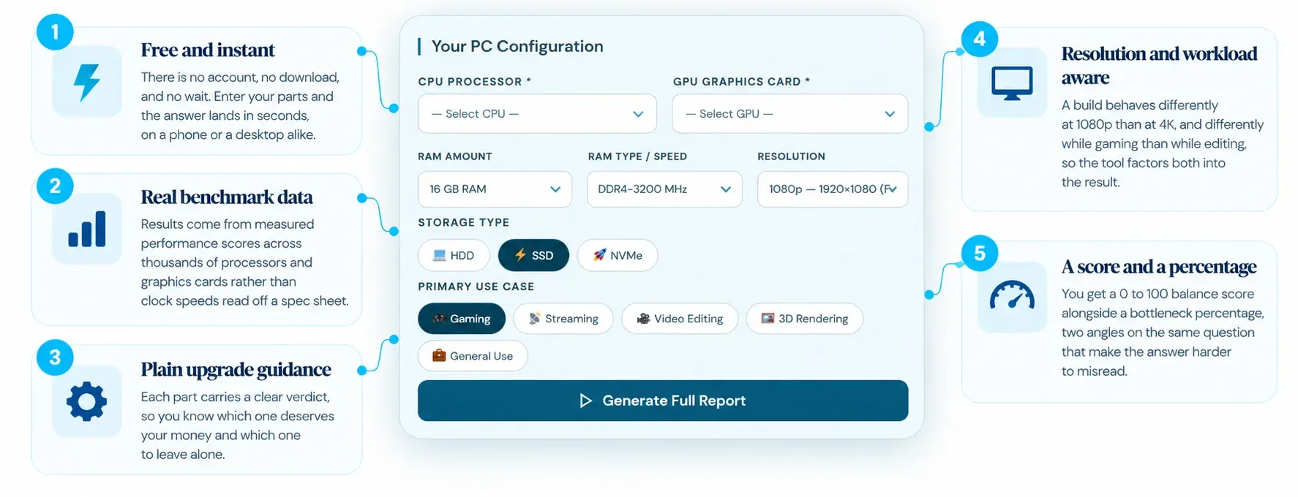Screen dimensions: 1298x497
Task: Click the Plain upgrade guidance heading
Action: [236, 370]
